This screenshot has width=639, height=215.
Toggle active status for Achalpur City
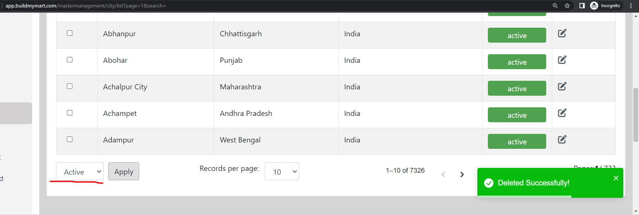[517, 88]
